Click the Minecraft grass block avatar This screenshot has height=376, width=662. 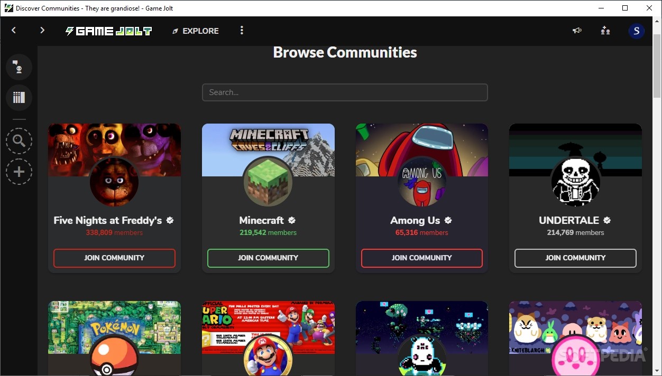[x=268, y=182]
